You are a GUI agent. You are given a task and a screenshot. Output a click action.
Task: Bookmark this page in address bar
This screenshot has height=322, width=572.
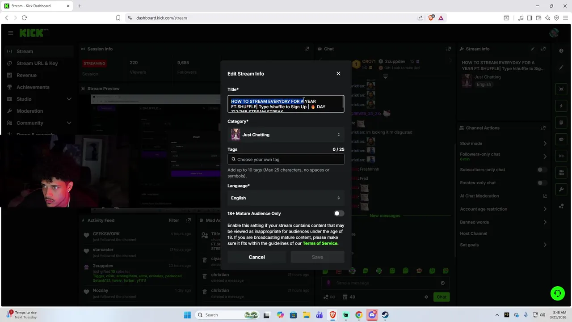[x=118, y=18]
